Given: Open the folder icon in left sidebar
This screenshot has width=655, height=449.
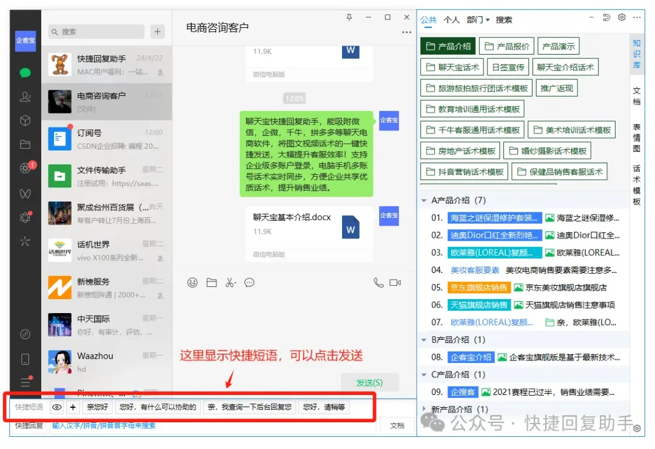Looking at the screenshot, I should (x=25, y=144).
